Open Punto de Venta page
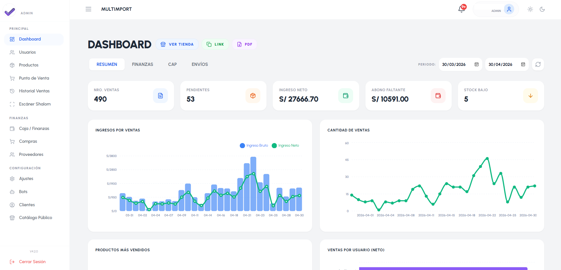This screenshot has width=561, height=270. point(34,78)
